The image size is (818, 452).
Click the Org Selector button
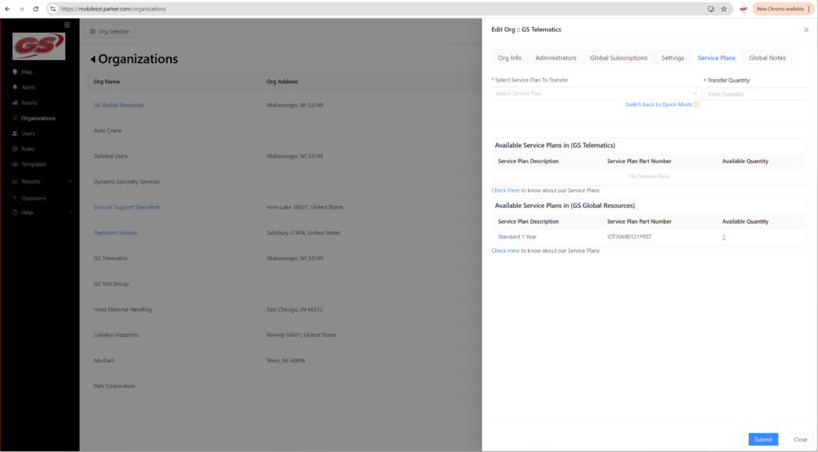[x=110, y=31]
